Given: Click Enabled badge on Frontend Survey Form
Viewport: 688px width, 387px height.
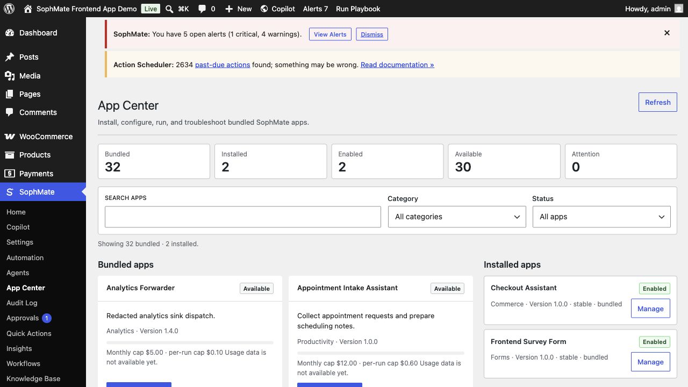Looking at the screenshot, I should point(655,342).
